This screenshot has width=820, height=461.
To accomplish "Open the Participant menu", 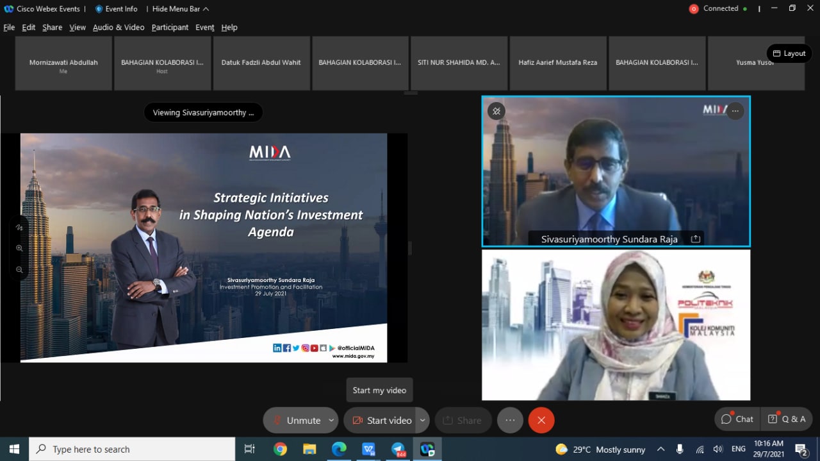I will click(170, 28).
